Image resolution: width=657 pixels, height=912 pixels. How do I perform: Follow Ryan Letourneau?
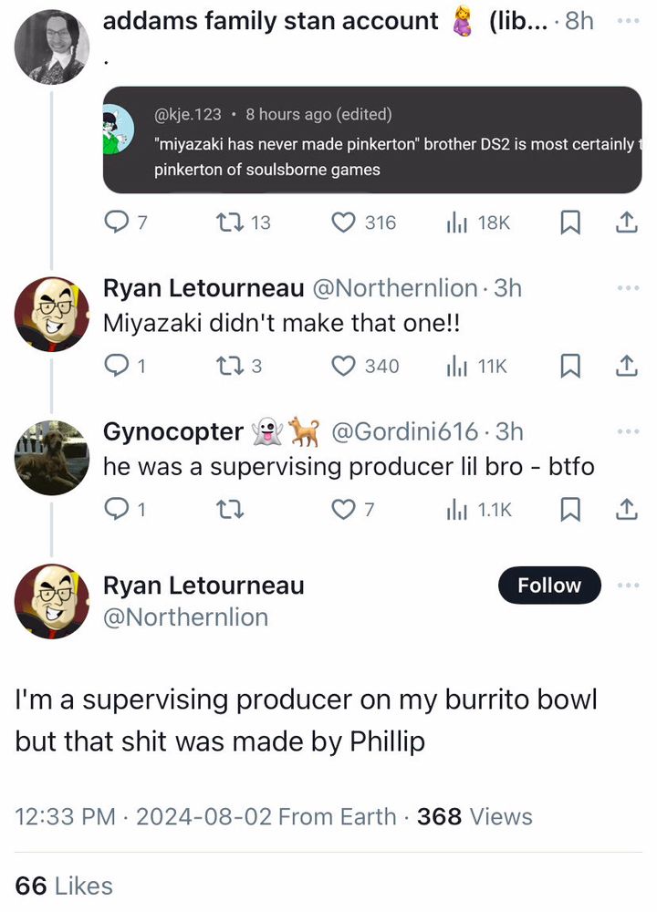(x=549, y=586)
